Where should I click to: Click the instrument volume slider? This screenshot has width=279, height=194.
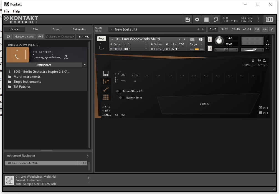(252, 50)
